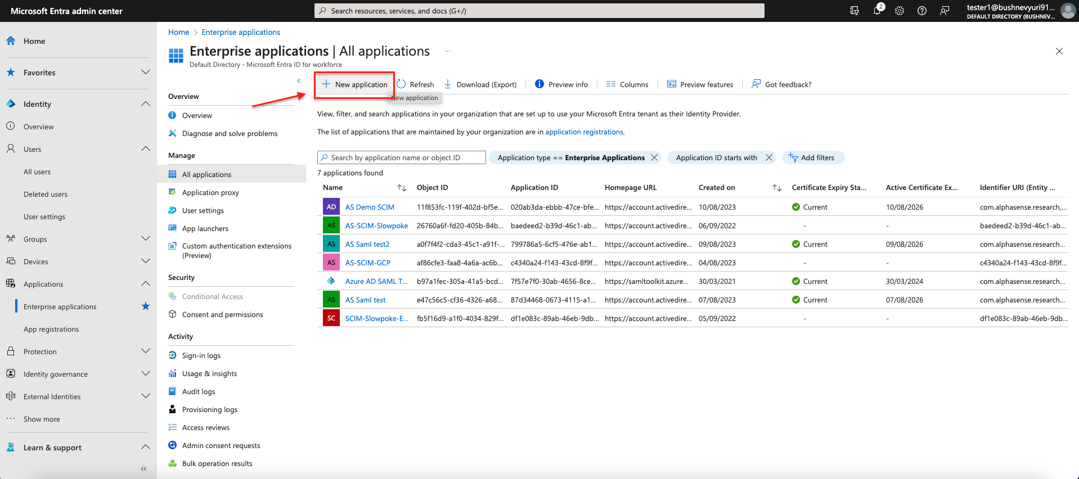Click the Add filters button
The width and height of the screenshot is (1079, 479).
click(813, 157)
